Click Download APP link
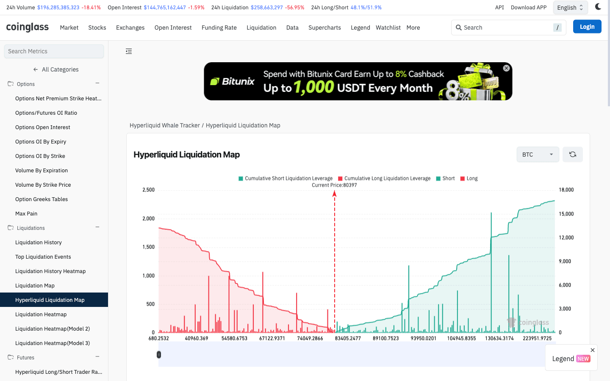The height and width of the screenshot is (381, 610). (529, 8)
